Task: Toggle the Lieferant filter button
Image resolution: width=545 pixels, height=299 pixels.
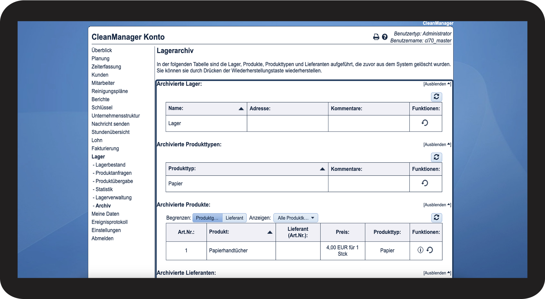Action: [x=234, y=218]
